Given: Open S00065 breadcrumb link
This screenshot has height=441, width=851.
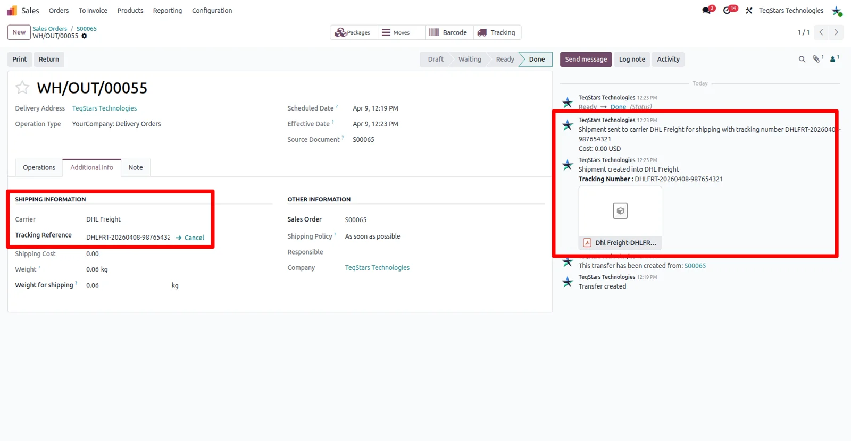Looking at the screenshot, I should [x=87, y=29].
